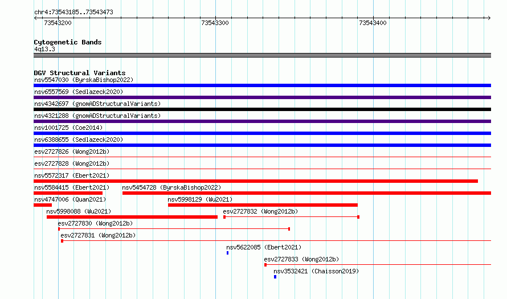Select the red nsv5454728 variant bar
This screenshot has height=299, width=507.
[x=306, y=193]
